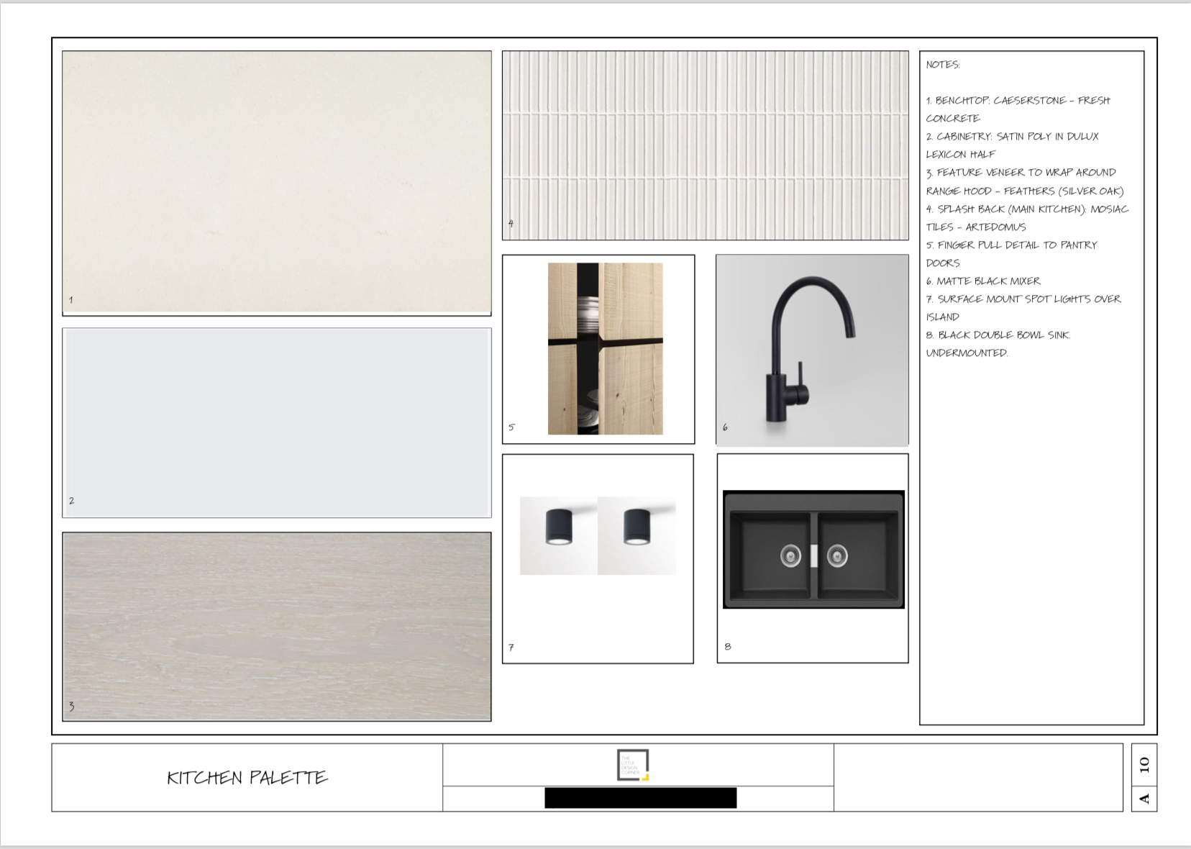
Task: Select the mosaic splashback tile image numbered 4
Action: [706, 145]
